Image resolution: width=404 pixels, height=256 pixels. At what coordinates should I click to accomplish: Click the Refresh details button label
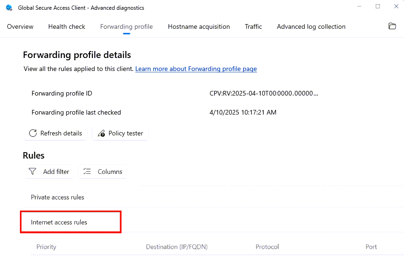click(x=61, y=133)
